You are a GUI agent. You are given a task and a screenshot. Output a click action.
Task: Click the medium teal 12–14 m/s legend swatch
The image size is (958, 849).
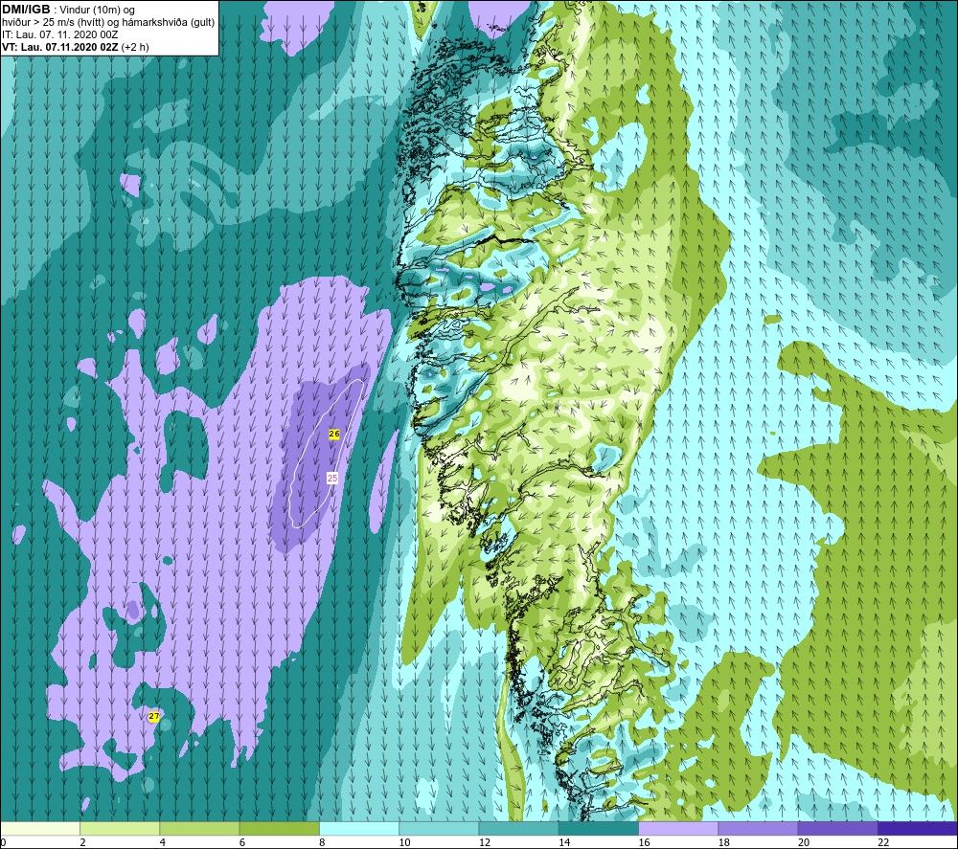pos(518,828)
